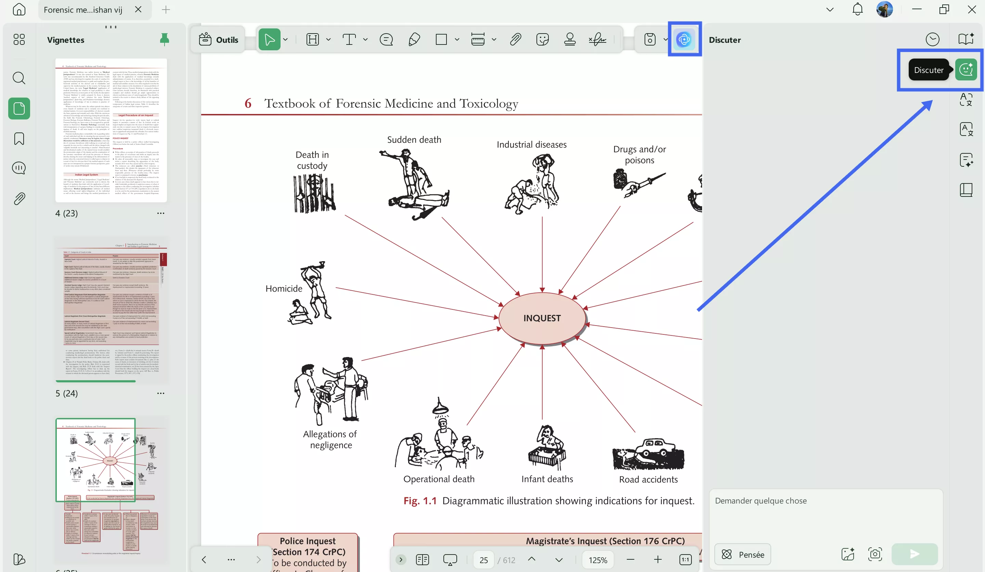Send the chat message with the arrow button
The width and height of the screenshot is (985, 572).
coord(914,554)
